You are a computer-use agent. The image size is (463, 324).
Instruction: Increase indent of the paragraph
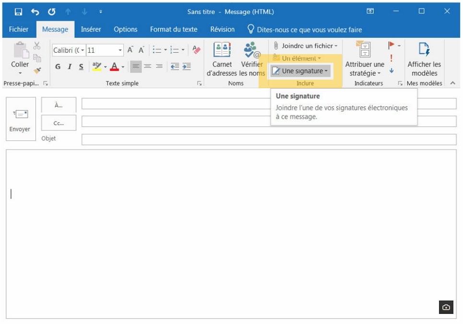186,67
